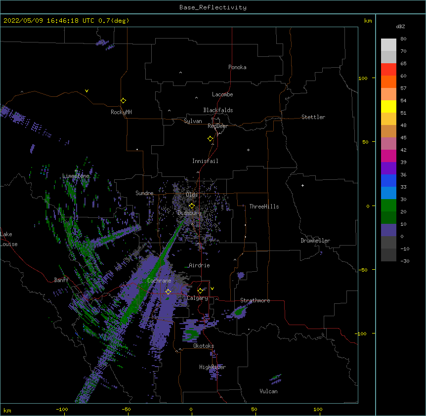Select the magenta 42 dBZ legend swatch

(x=388, y=156)
